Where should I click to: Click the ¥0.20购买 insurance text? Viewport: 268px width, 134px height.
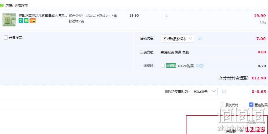(x=186, y=66)
